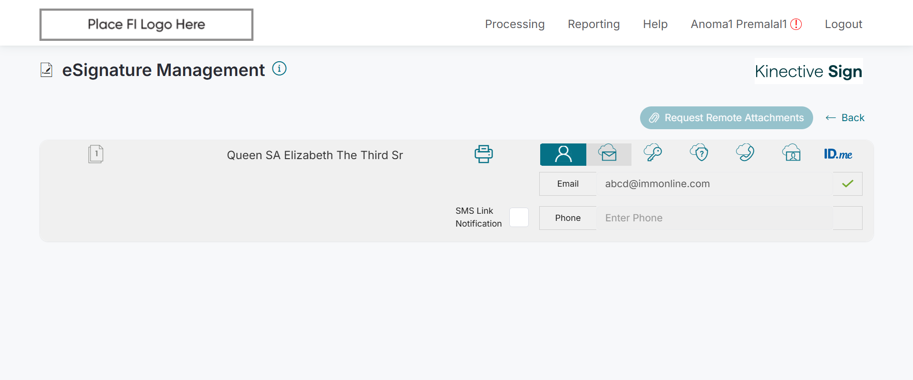Choose the cloud photo ID icon
Image resolution: width=913 pixels, height=380 pixels.
tap(791, 153)
